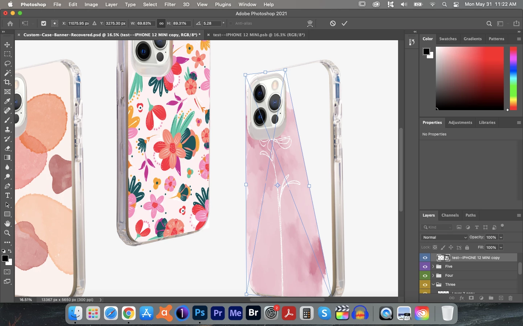Viewport: 523px width, 326px height.
Task: Select the Eraser tool
Action: click(x=7, y=148)
